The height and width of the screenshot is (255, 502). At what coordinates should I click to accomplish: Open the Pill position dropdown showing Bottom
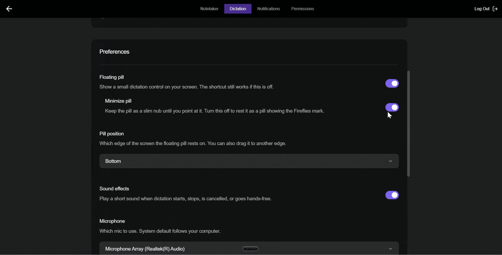(x=249, y=161)
